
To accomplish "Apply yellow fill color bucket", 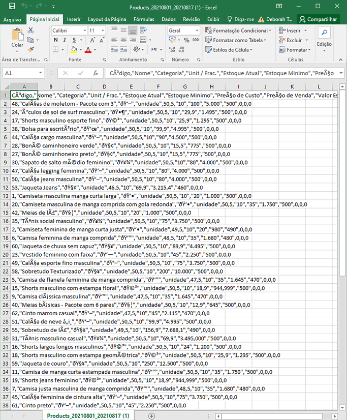I will pos(74,49).
